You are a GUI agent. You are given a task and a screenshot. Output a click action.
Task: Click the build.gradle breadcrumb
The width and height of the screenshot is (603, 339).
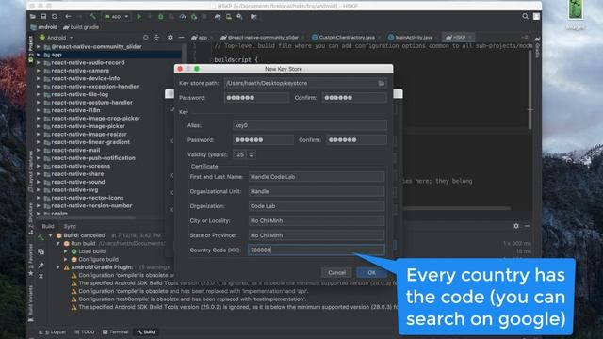click(x=81, y=27)
